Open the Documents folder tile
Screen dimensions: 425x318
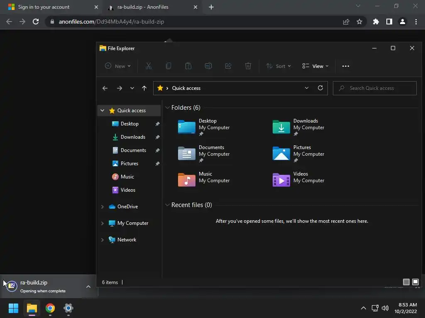(203, 153)
